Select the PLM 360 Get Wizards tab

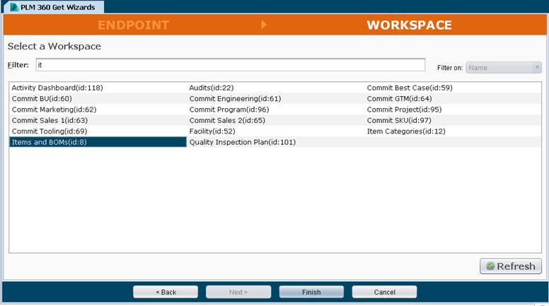tap(53, 7)
